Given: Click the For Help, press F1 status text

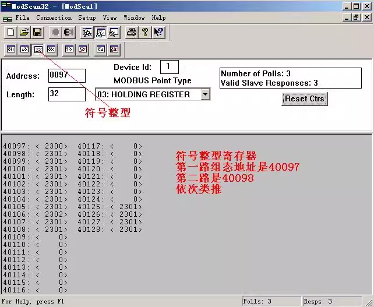Looking at the screenshot, I should (33, 301).
